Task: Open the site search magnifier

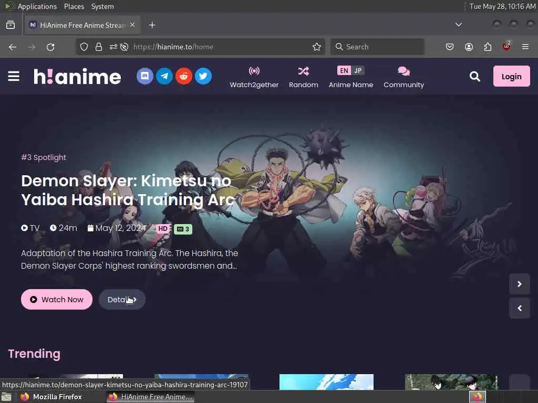Action: [474, 77]
